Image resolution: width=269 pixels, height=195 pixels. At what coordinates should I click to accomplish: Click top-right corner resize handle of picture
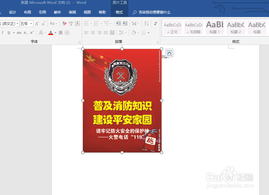pyautogui.click(x=162, y=49)
